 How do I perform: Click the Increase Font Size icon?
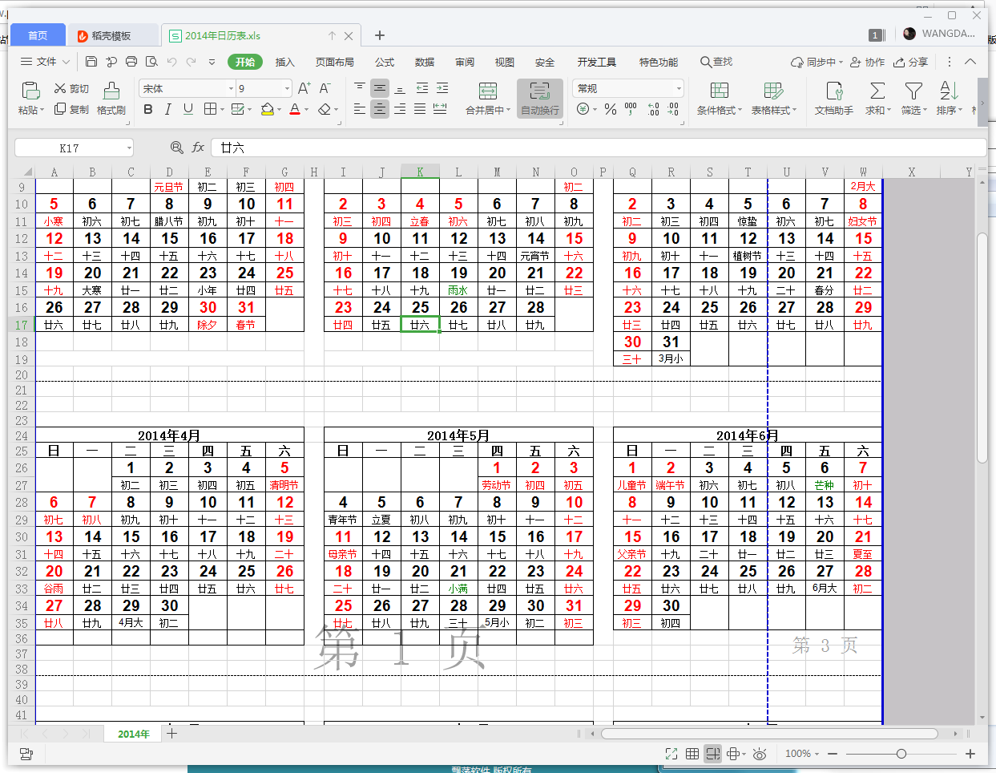(x=304, y=88)
